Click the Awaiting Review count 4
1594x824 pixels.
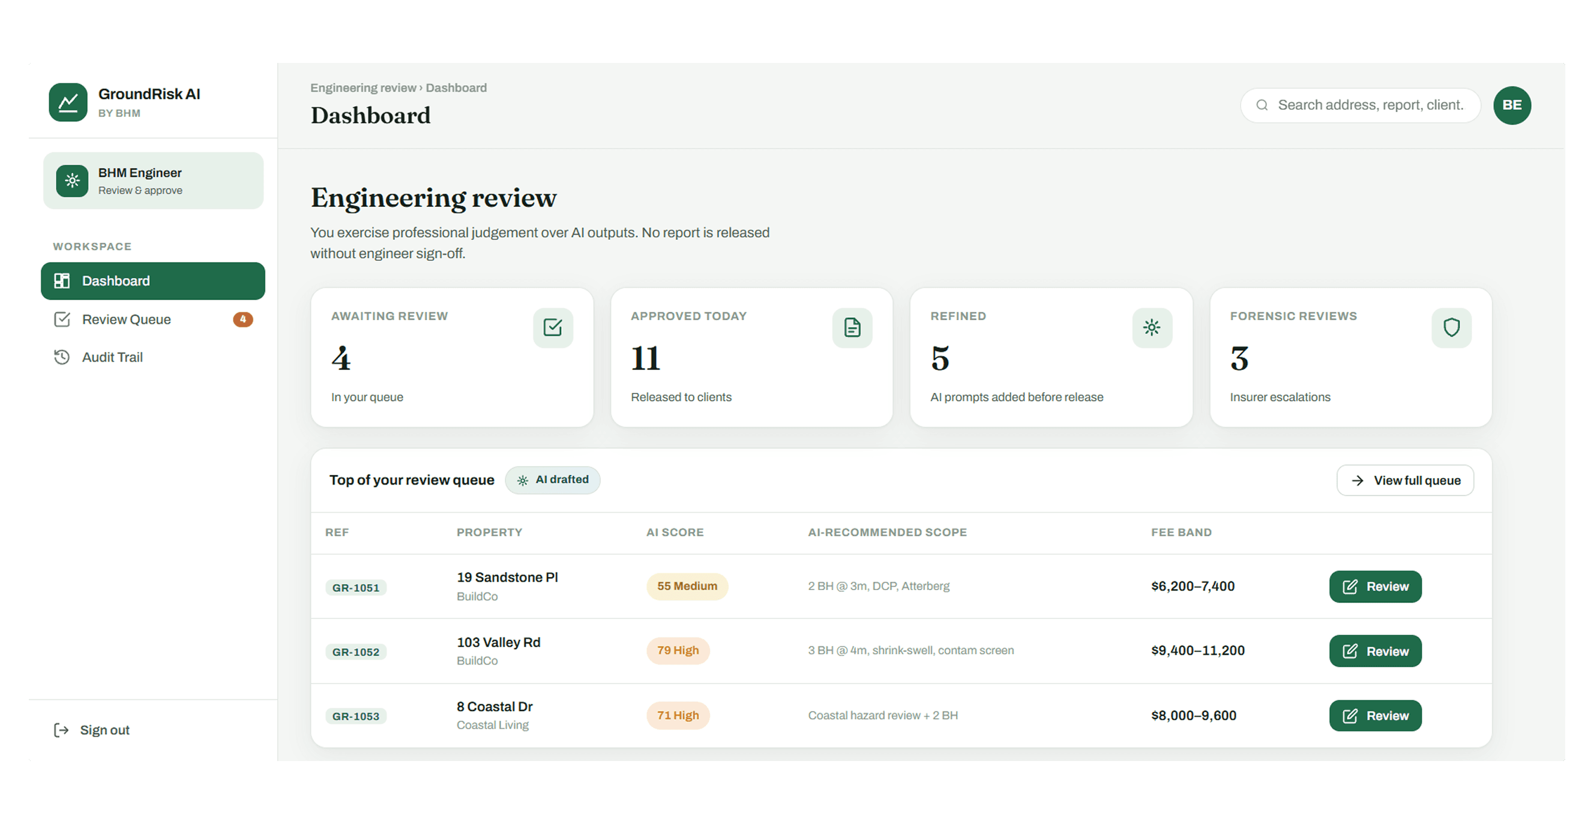(341, 359)
